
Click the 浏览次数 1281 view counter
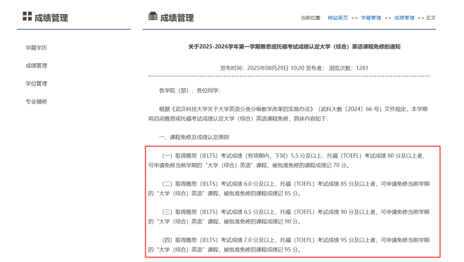click(348, 68)
